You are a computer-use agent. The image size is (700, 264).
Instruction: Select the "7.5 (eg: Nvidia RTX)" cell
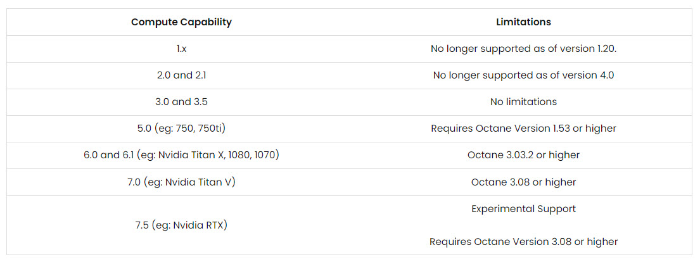tap(181, 225)
